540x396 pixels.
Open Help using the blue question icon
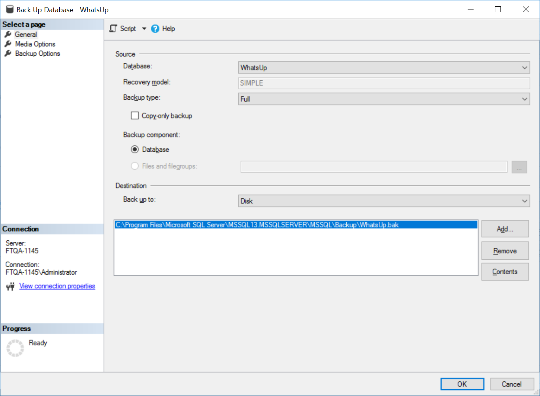(x=155, y=28)
